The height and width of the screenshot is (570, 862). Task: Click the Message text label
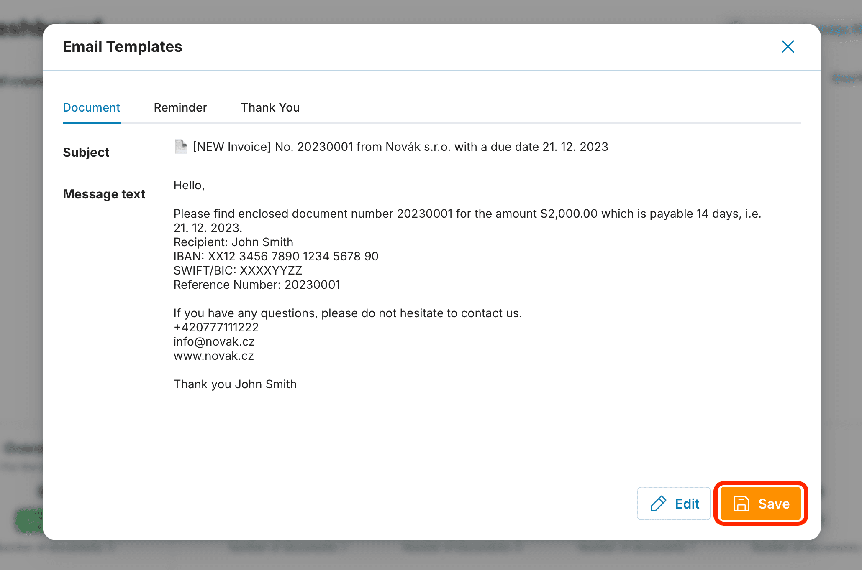point(104,194)
